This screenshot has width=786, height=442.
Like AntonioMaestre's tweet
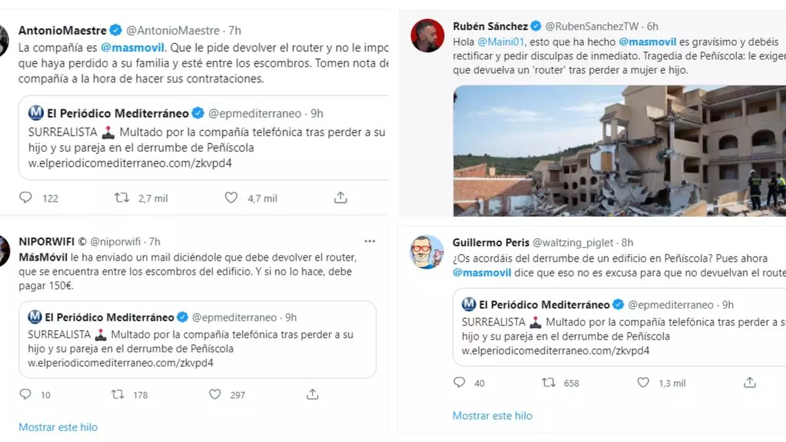click(231, 198)
